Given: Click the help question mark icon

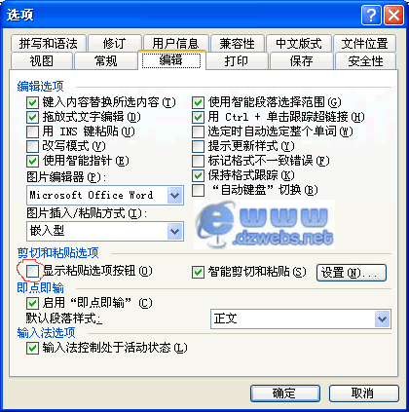Looking at the screenshot, I should coord(371,15).
